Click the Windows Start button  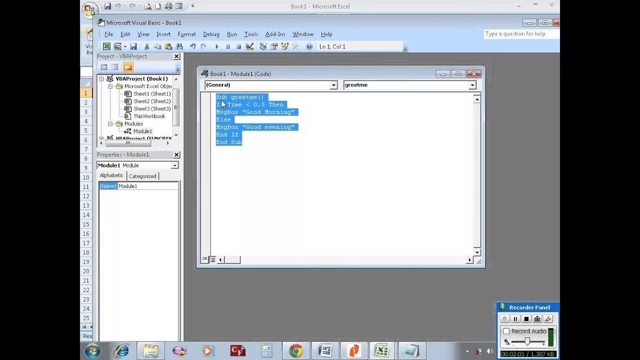(x=93, y=351)
